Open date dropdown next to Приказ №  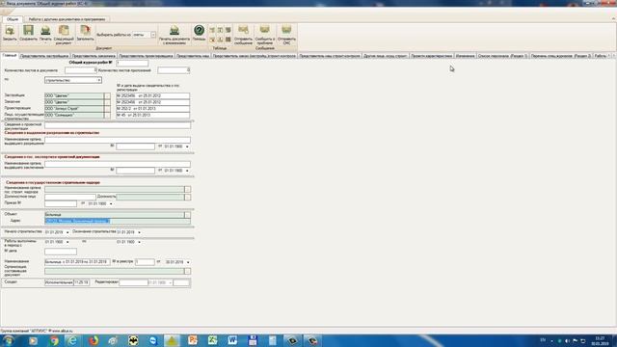click(x=111, y=203)
